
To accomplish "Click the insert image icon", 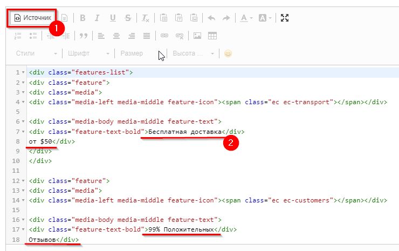I will (x=197, y=36).
